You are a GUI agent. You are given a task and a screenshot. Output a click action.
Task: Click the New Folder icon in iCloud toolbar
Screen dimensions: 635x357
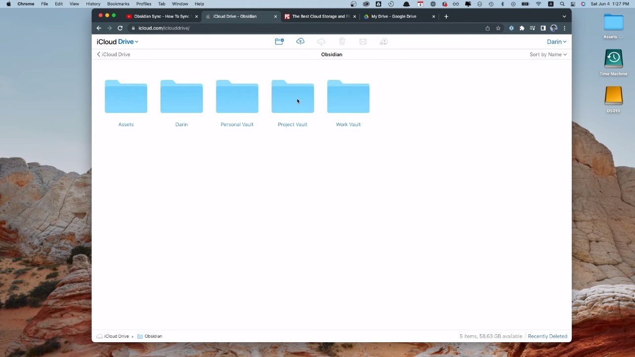(279, 42)
